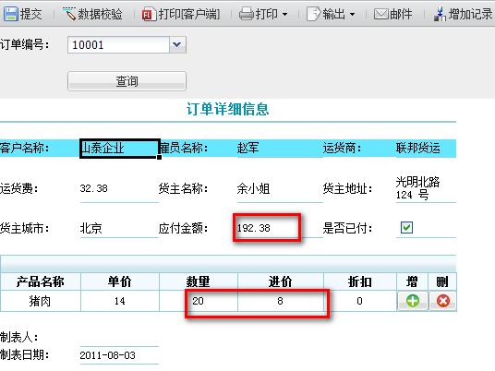Open the 打印 dropdown arrow

pyautogui.click(x=284, y=15)
